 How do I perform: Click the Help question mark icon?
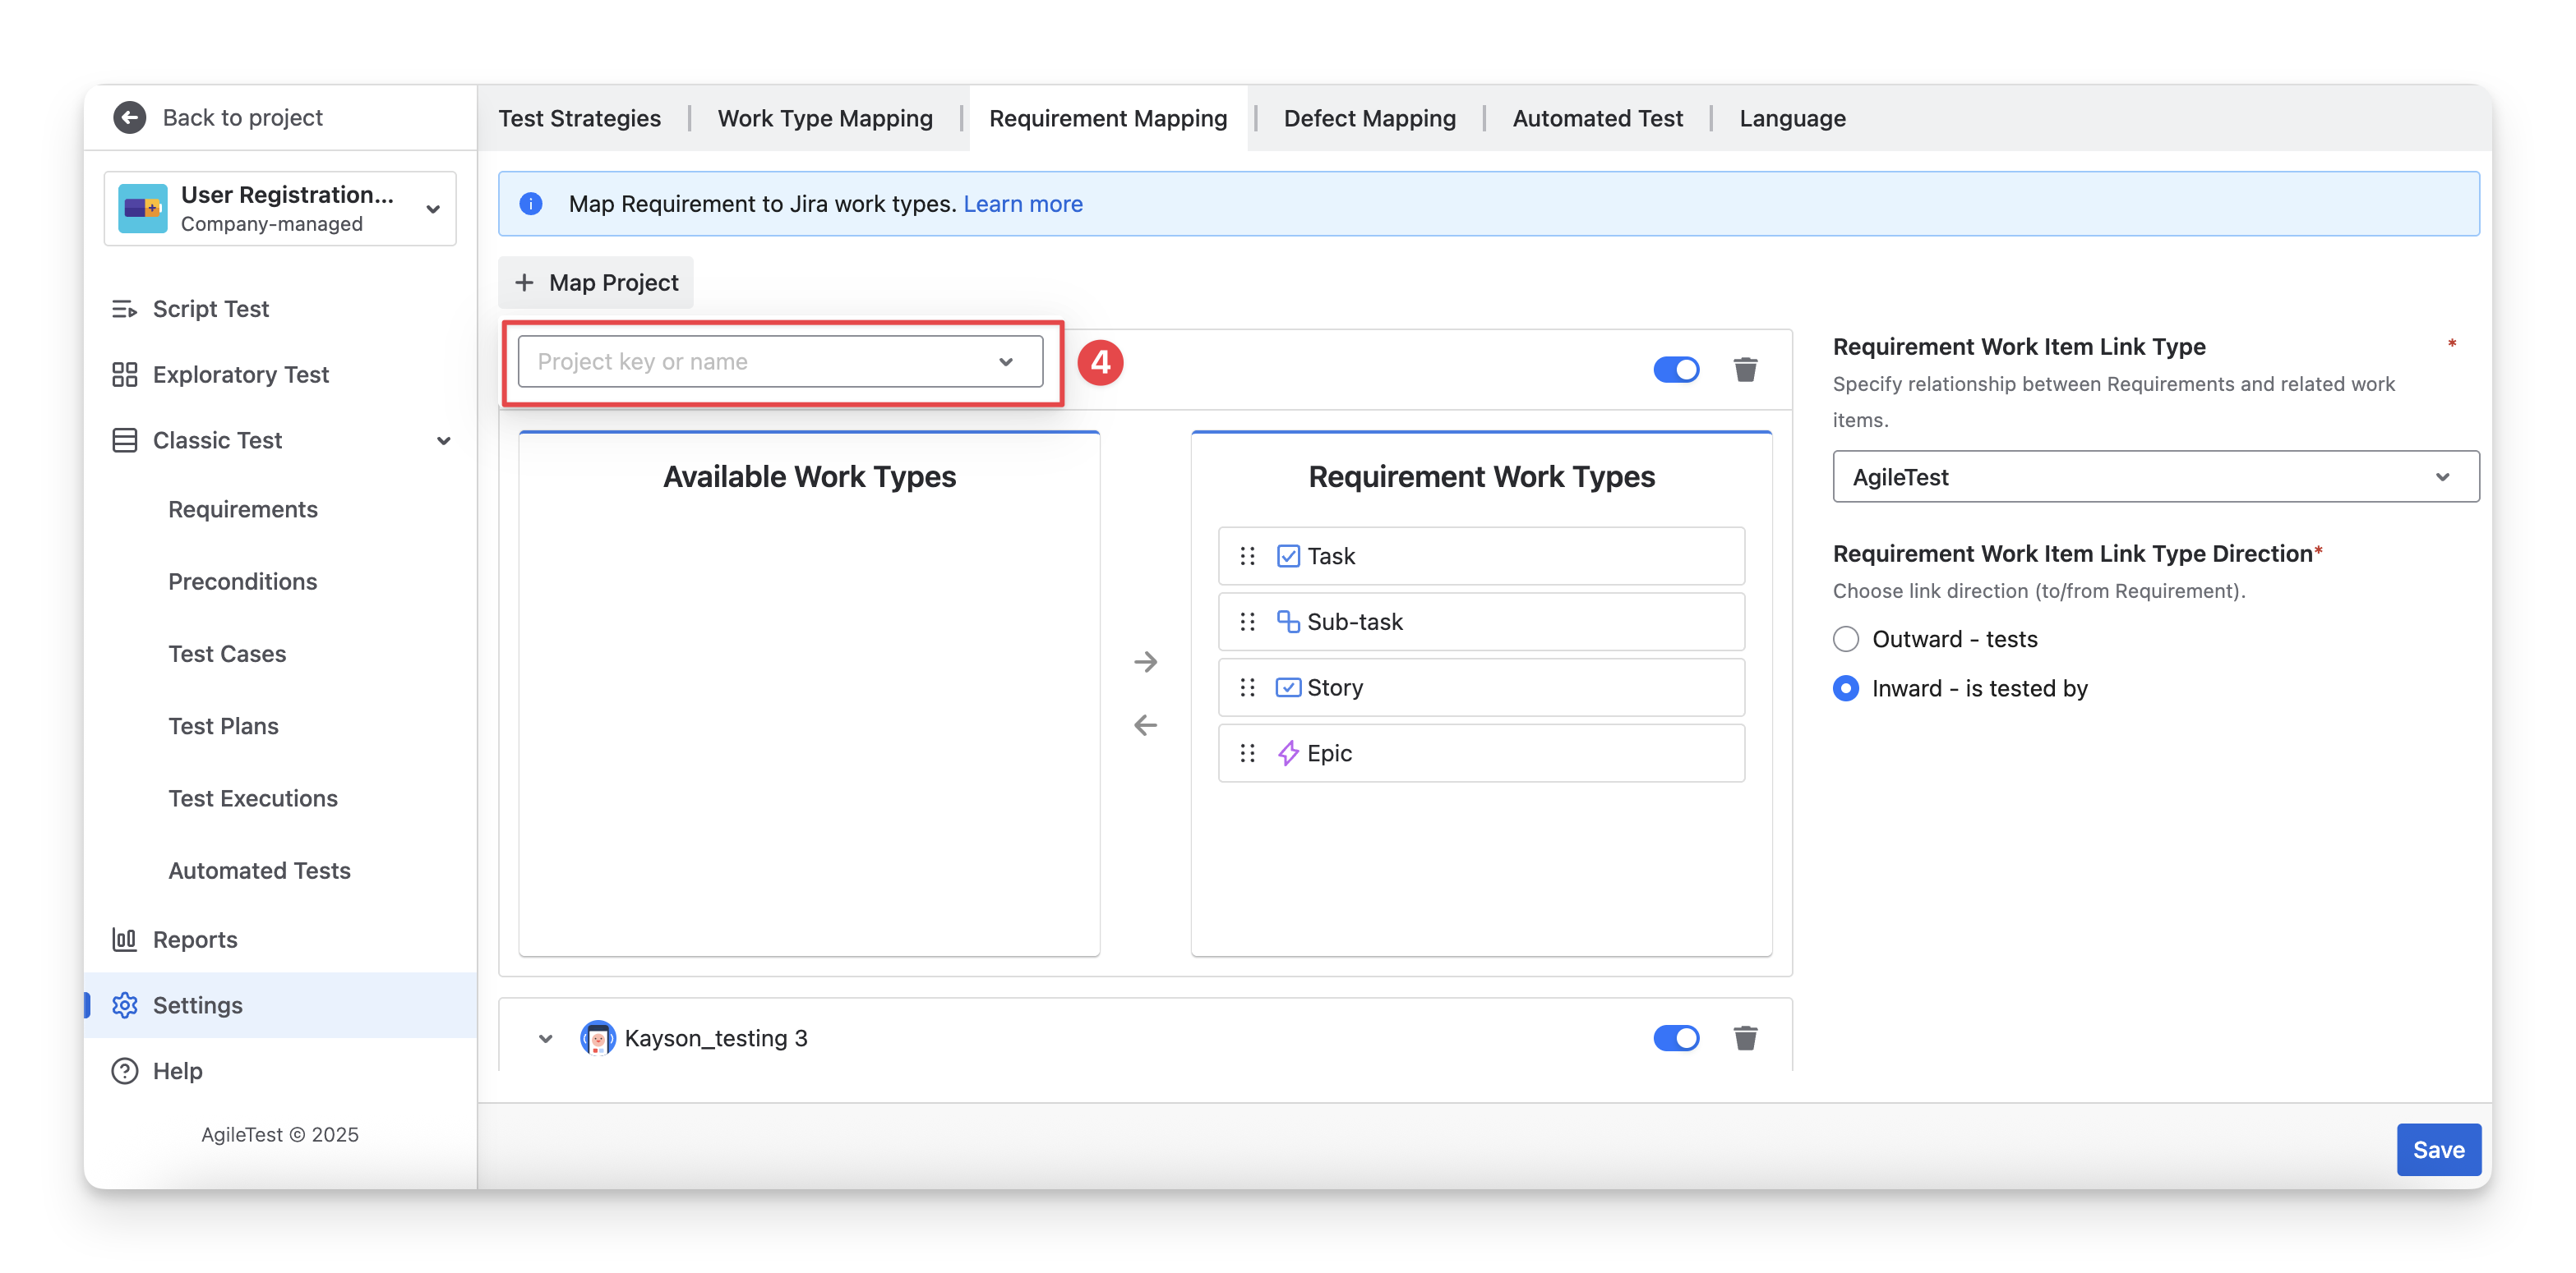point(125,1071)
